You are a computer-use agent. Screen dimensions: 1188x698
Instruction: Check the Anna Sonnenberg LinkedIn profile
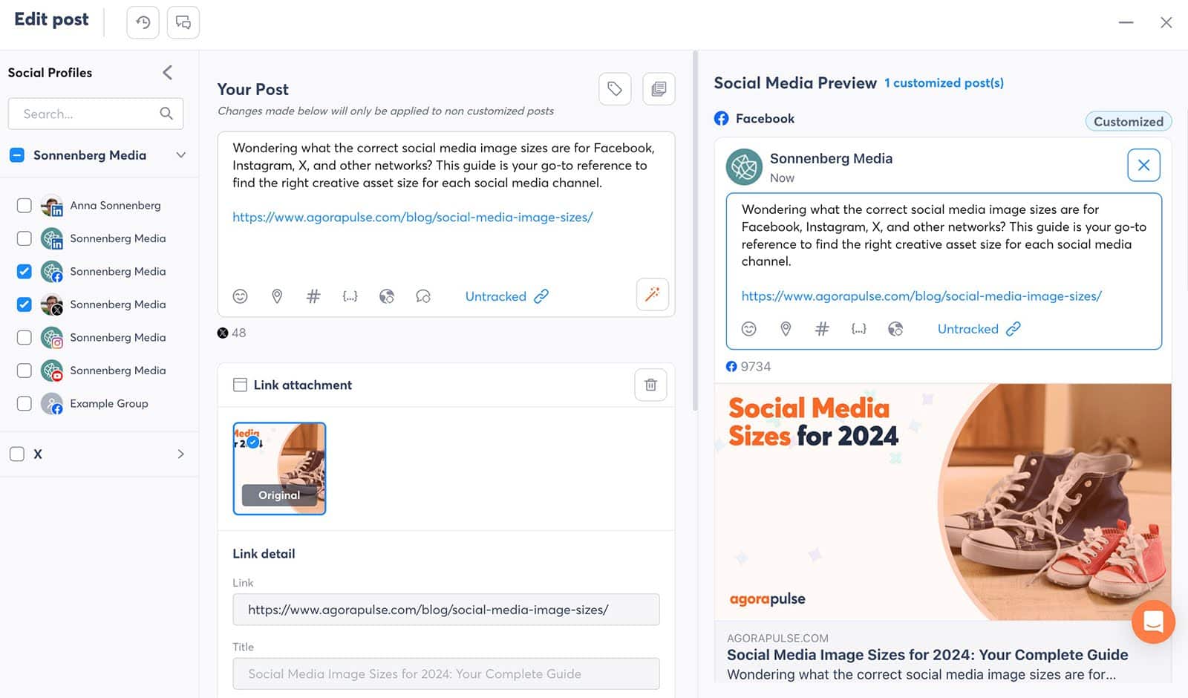point(24,205)
